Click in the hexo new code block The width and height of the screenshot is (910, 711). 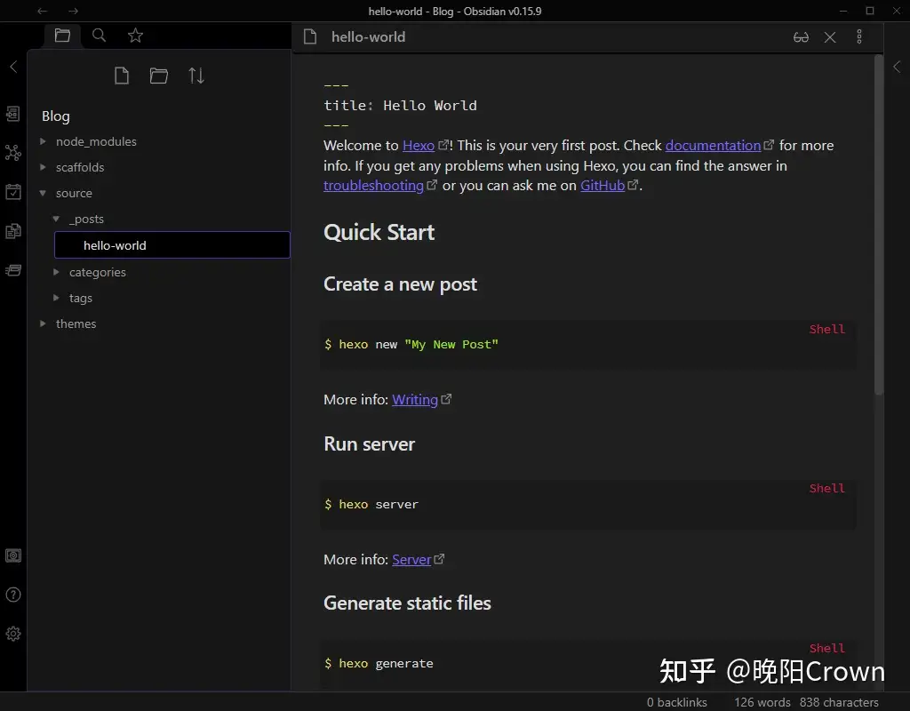point(588,344)
